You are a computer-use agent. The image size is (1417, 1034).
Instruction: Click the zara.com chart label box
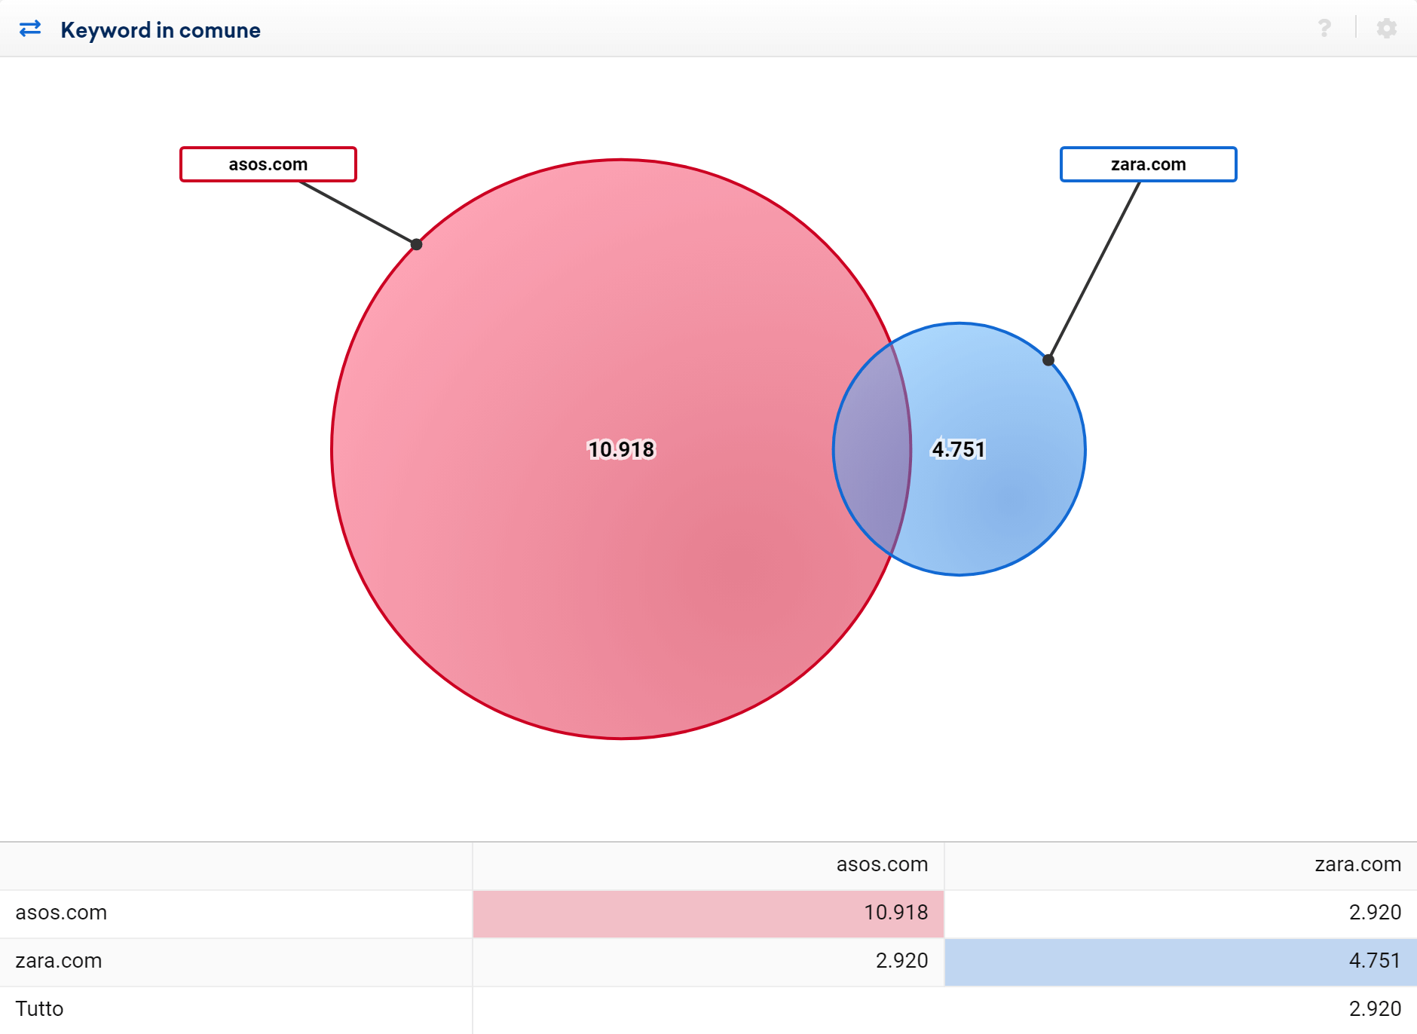click(x=1148, y=164)
